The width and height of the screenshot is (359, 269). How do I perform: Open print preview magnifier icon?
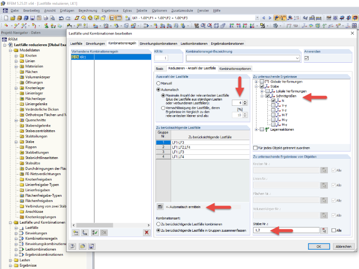[52, 18]
